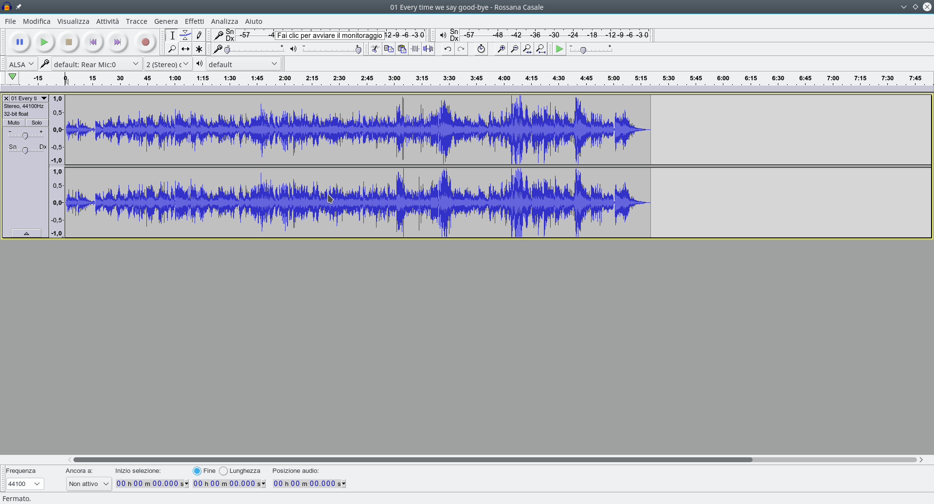Open the File menu
This screenshot has height=504, width=934.
(10, 21)
